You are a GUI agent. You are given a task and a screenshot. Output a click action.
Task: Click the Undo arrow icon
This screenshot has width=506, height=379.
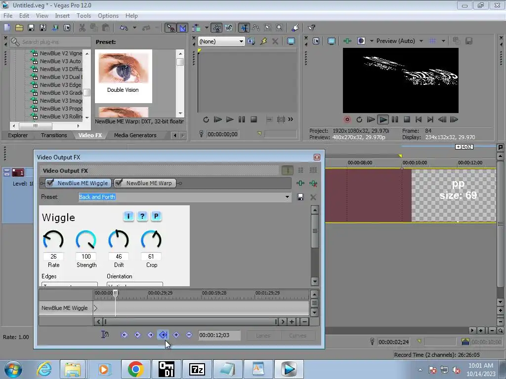(124, 28)
